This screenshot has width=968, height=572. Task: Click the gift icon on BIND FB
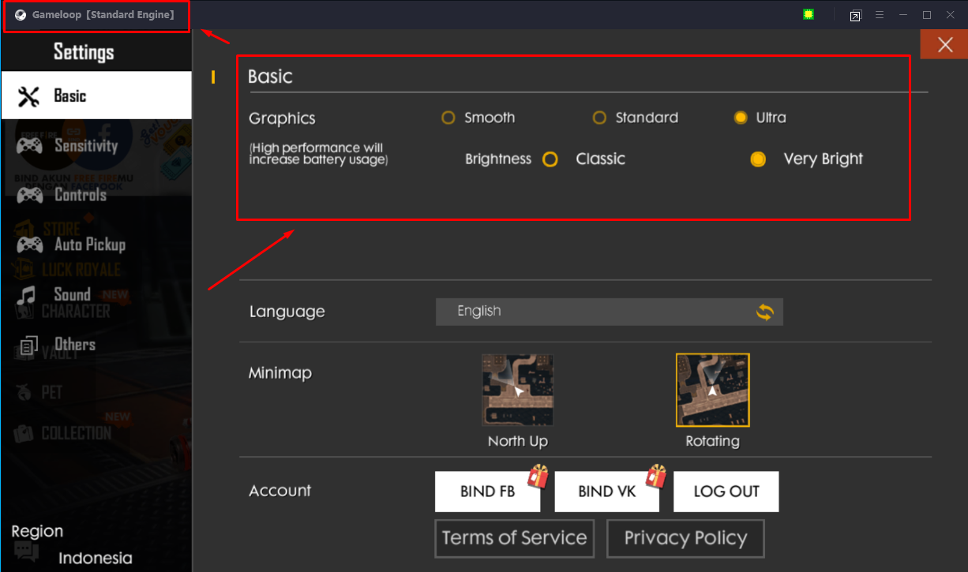tap(538, 476)
